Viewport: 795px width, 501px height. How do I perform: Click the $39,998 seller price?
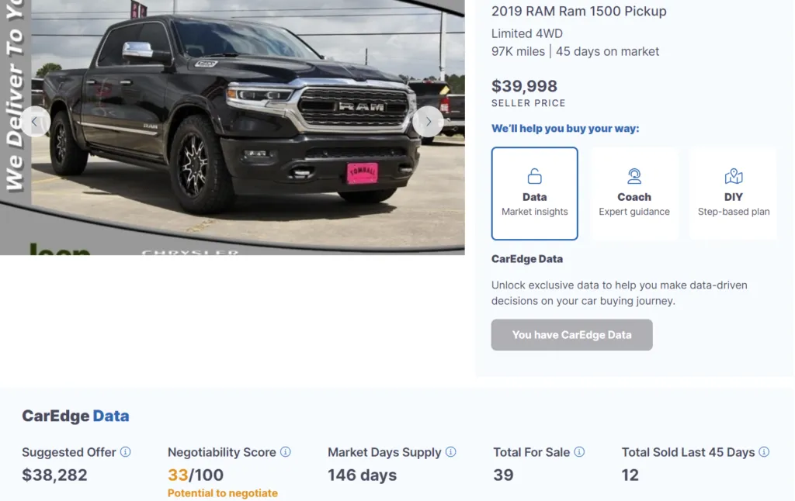(525, 86)
